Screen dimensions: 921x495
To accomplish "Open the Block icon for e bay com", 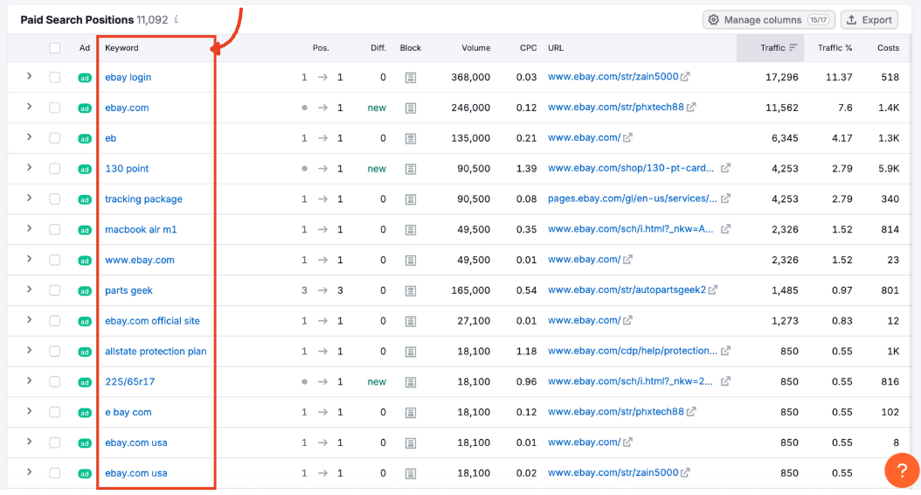I will coord(411,413).
